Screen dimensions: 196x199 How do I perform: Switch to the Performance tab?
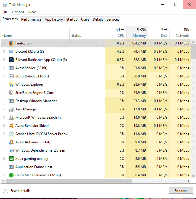pos(31,19)
